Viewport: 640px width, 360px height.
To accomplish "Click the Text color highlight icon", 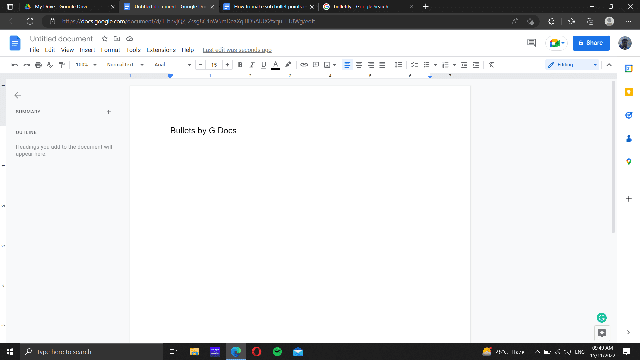I will (288, 65).
